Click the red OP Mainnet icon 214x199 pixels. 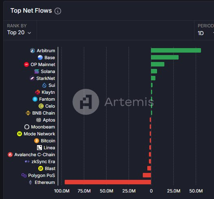click(26, 64)
